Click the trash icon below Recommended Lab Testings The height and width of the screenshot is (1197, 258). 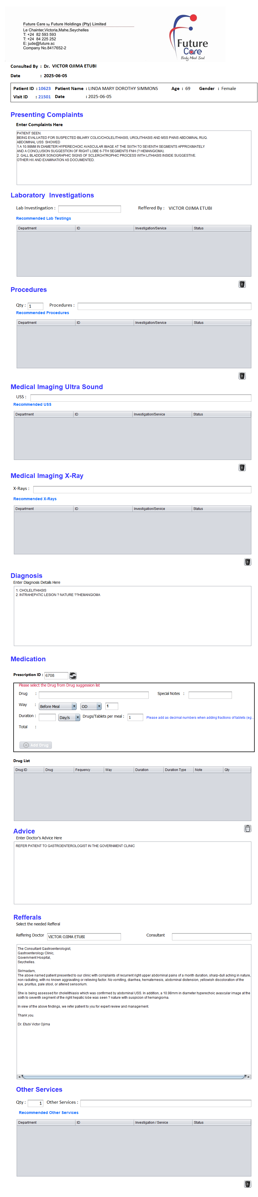[x=242, y=284]
